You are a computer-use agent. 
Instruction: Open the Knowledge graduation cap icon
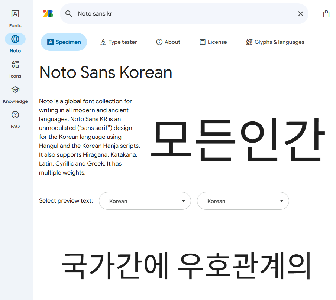point(15,89)
